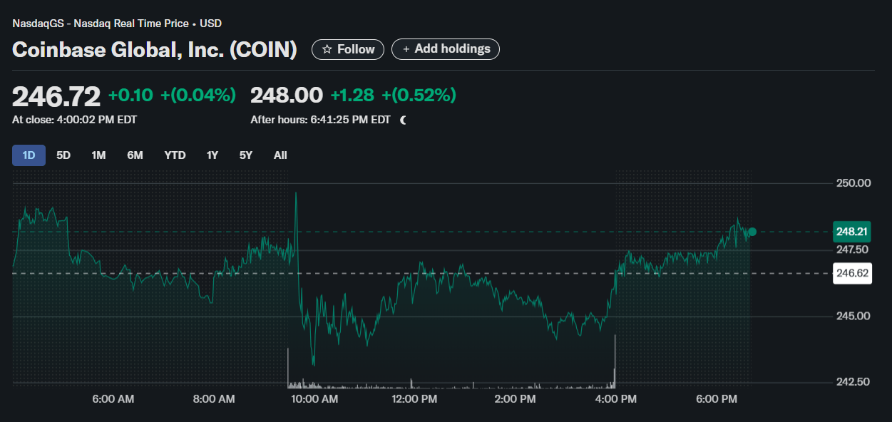Select the 1D chart range
The width and height of the screenshot is (892, 422).
(29, 155)
